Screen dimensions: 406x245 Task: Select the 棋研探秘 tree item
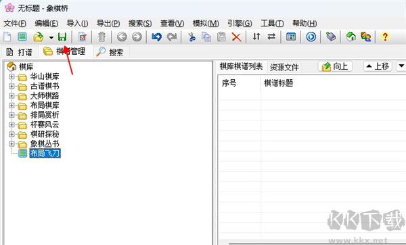(45, 134)
